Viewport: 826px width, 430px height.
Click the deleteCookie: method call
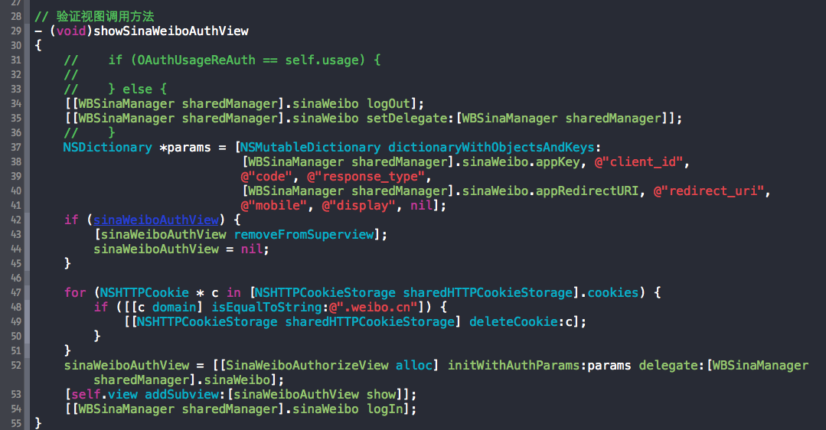coord(517,321)
